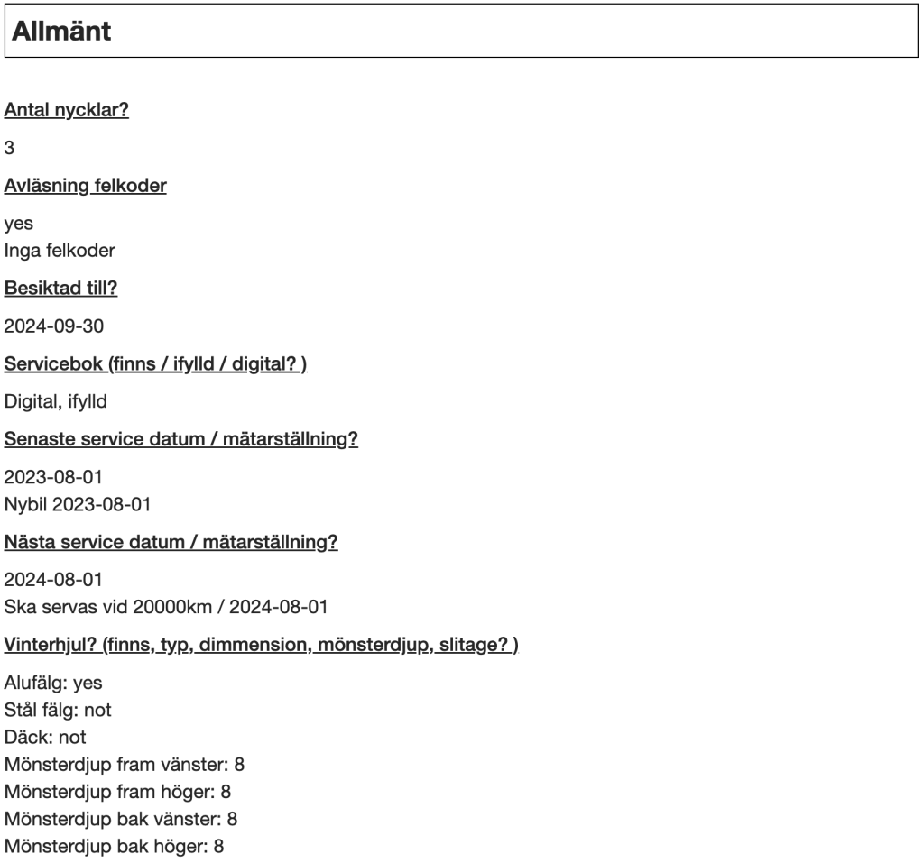Click the "Alufälg: yes" entry
The image size is (924, 863).
pyautogui.click(x=53, y=683)
